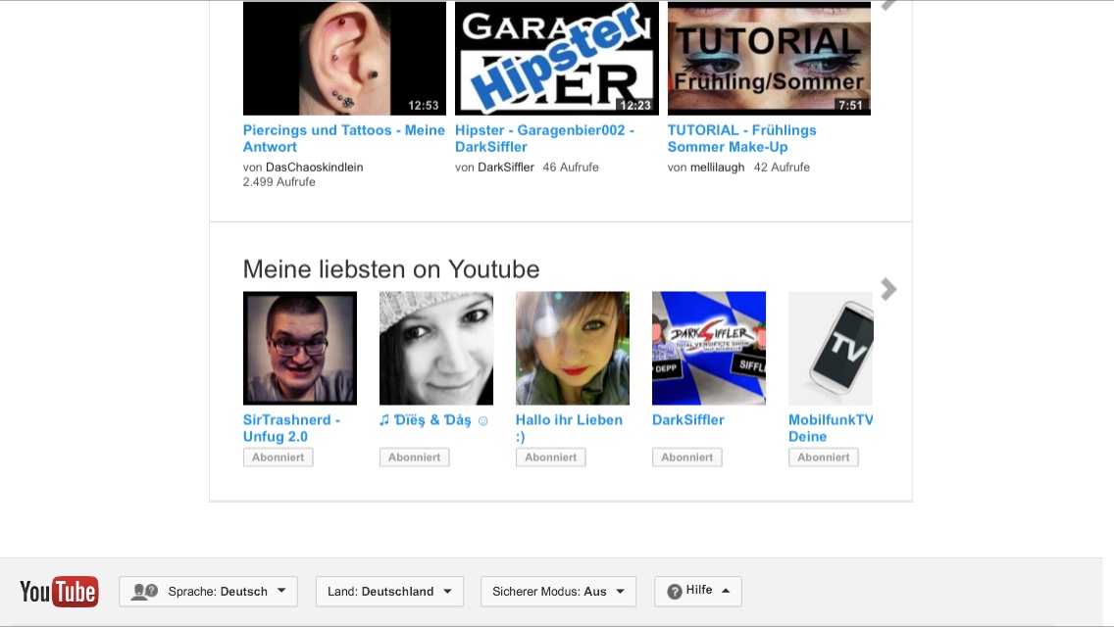1114x627 pixels.
Task: Unsubscribe via Abonniert under Hallo ihr Lieben
Action: click(x=550, y=458)
